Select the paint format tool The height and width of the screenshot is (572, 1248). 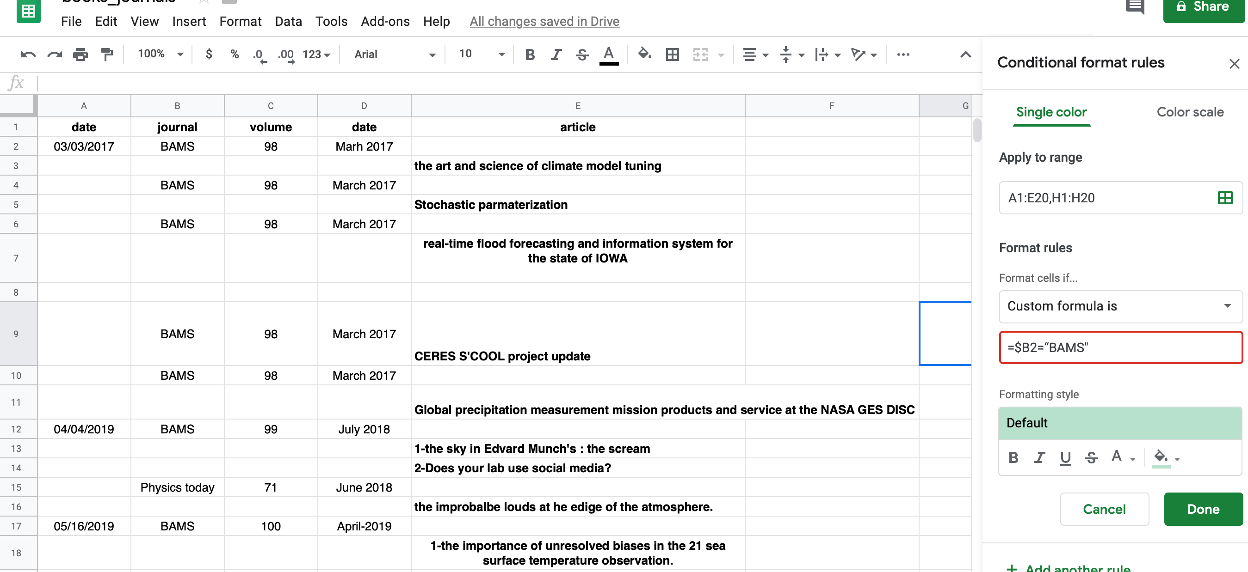pyautogui.click(x=106, y=54)
